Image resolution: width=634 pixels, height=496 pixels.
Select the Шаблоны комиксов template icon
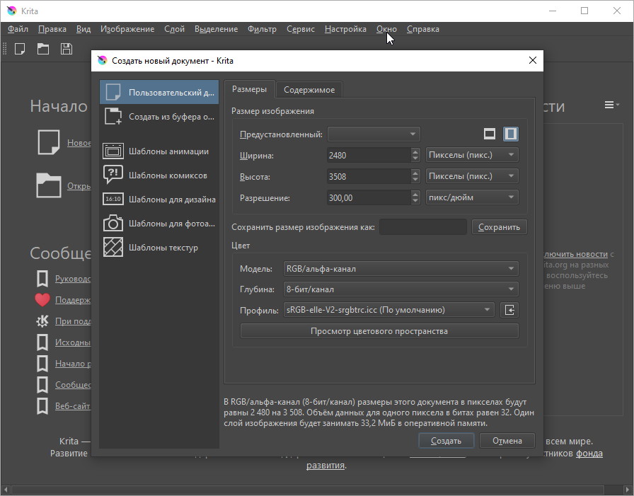click(113, 175)
